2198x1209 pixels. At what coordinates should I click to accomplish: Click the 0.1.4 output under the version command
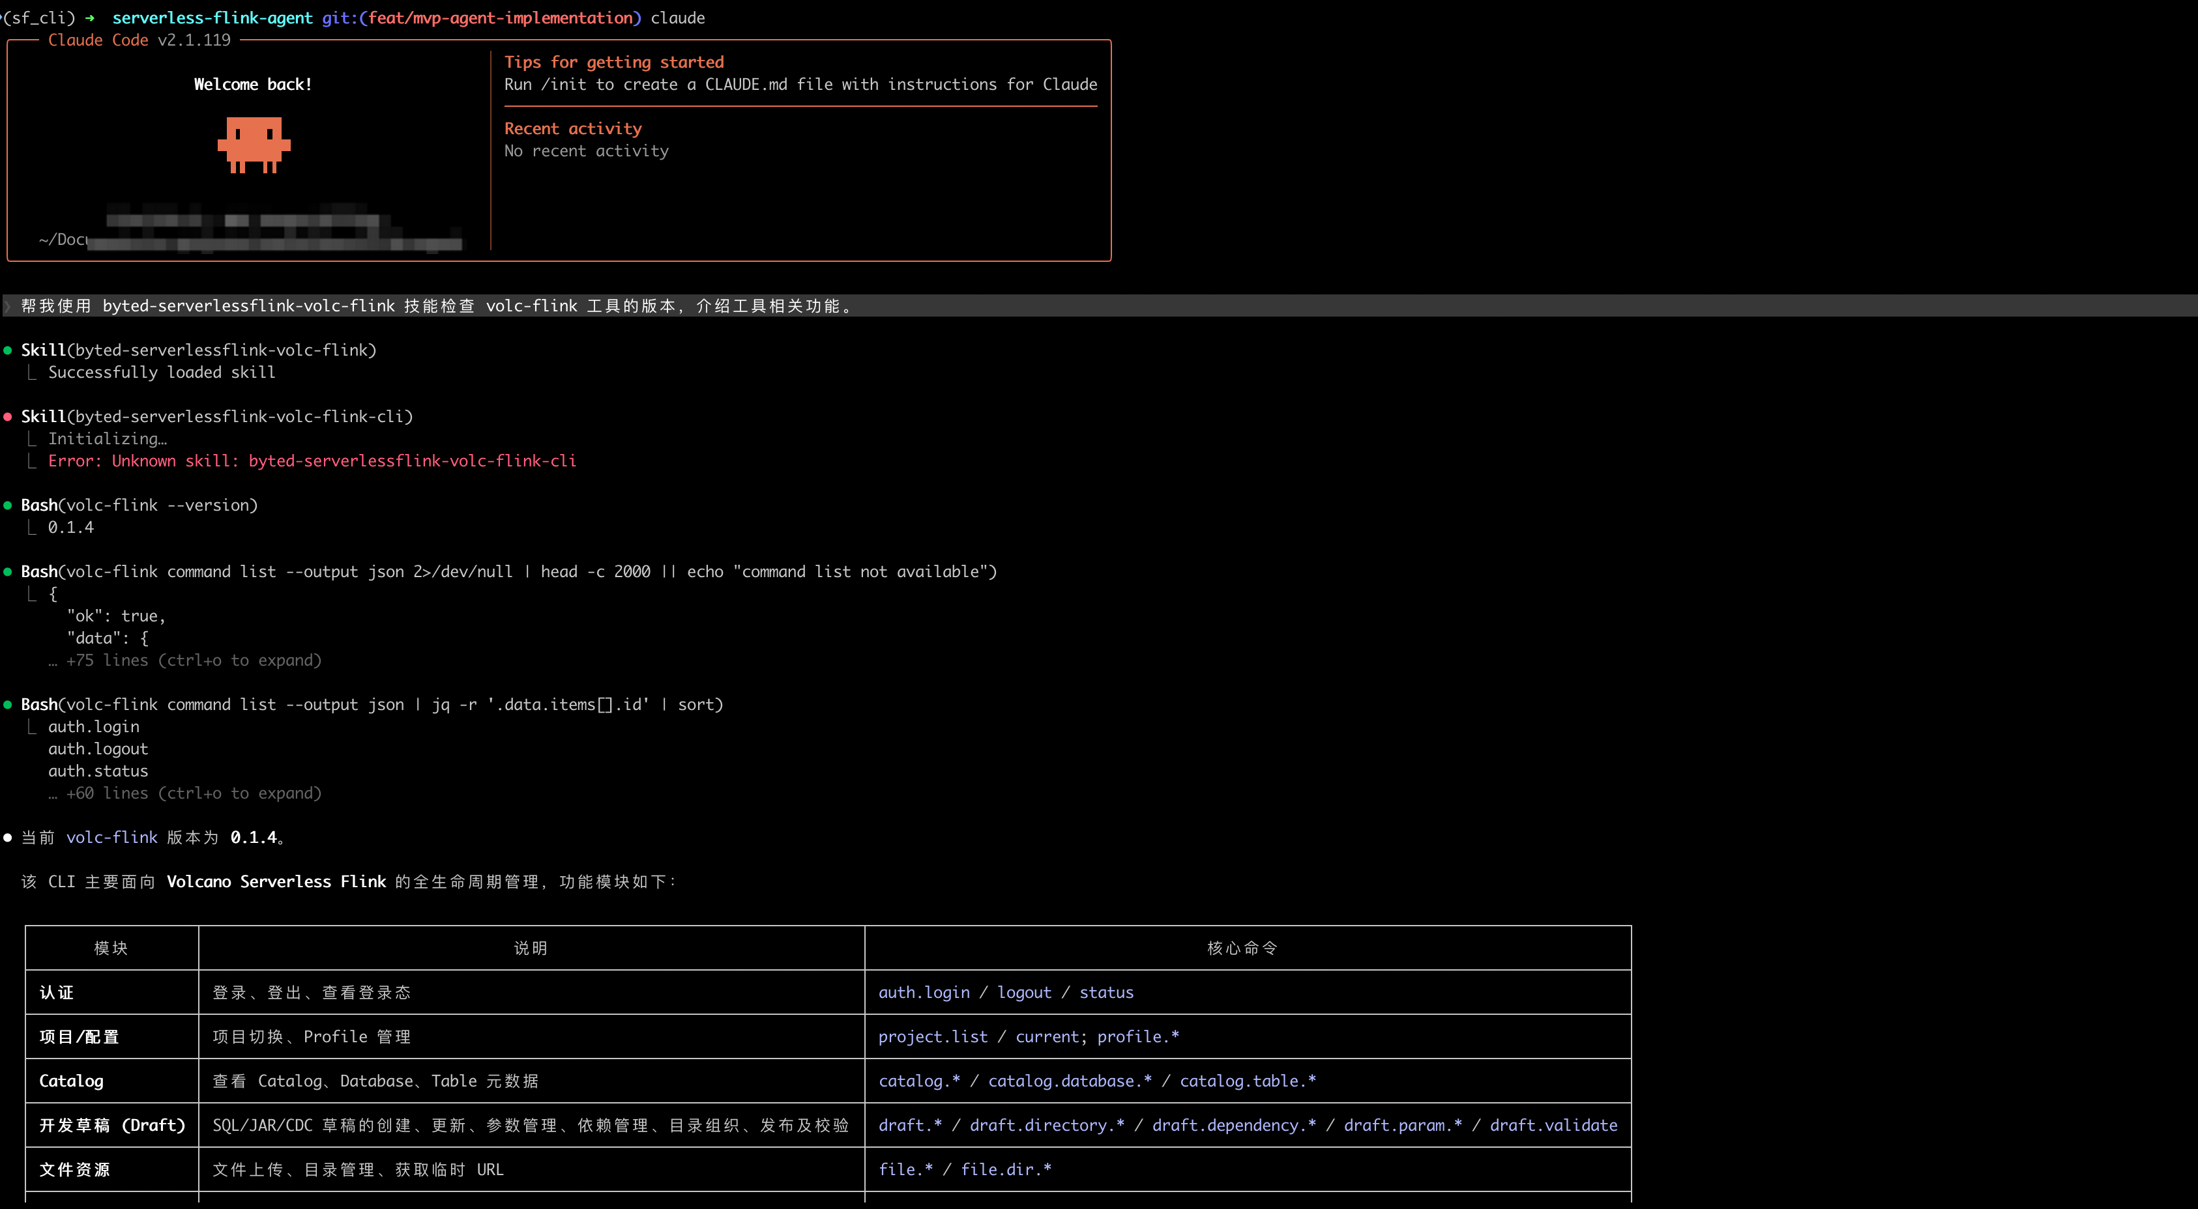(71, 528)
